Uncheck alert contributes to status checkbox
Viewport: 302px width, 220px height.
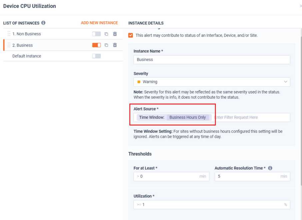[x=131, y=35]
